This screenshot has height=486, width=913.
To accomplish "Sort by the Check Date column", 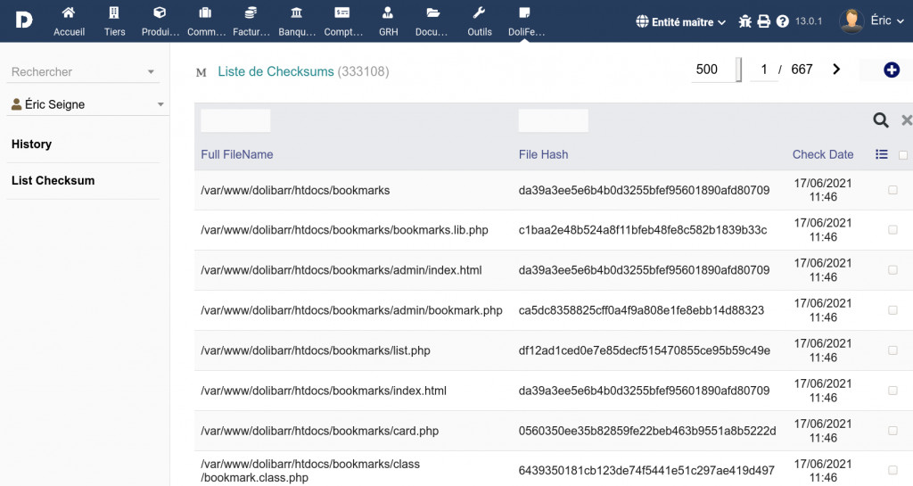I will (x=822, y=154).
